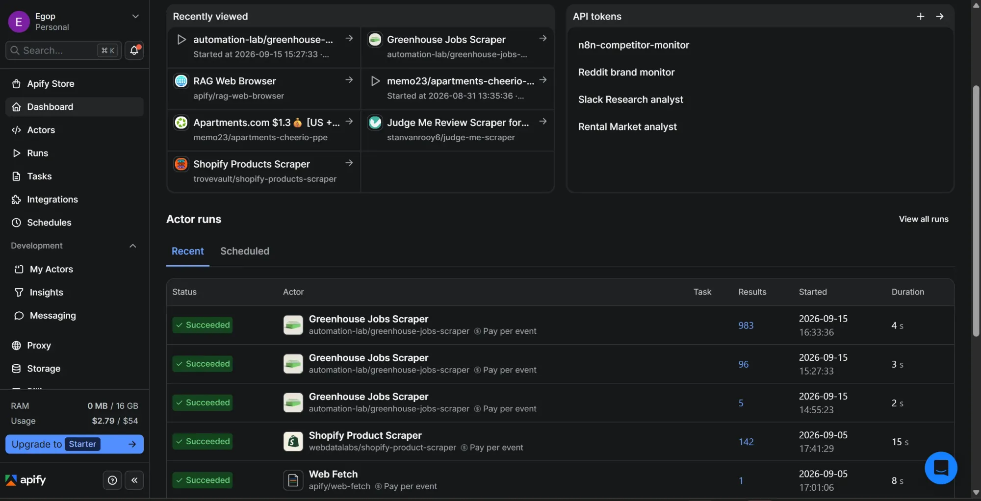Click the Dashboard home icon

(16, 107)
